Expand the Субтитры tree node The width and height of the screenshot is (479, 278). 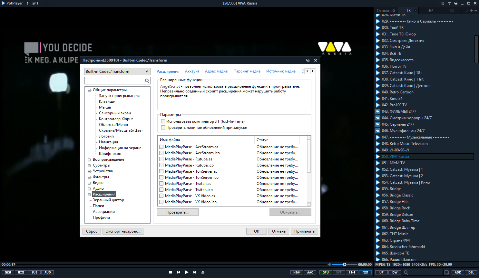coord(89,166)
